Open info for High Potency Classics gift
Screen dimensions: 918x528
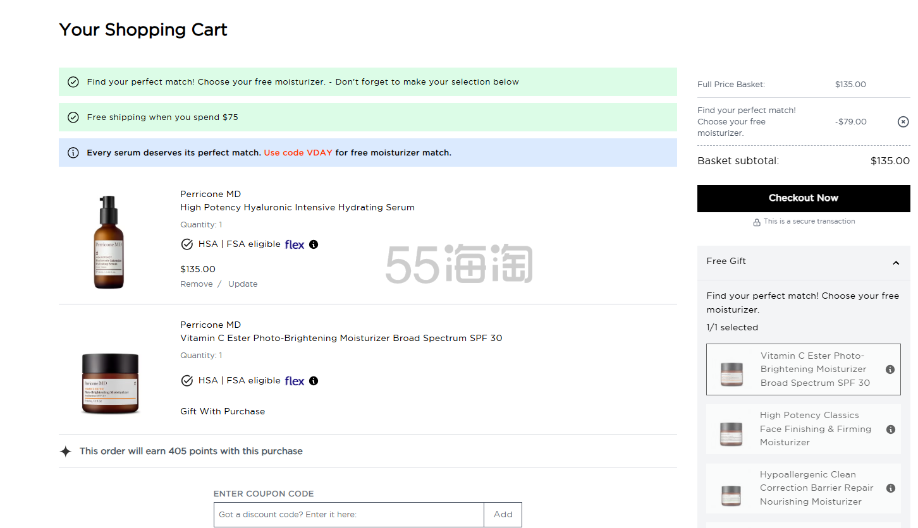click(x=890, y=429)
